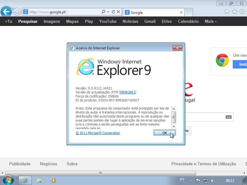Click the browser Forward arrow button

(x=17, y=12)
